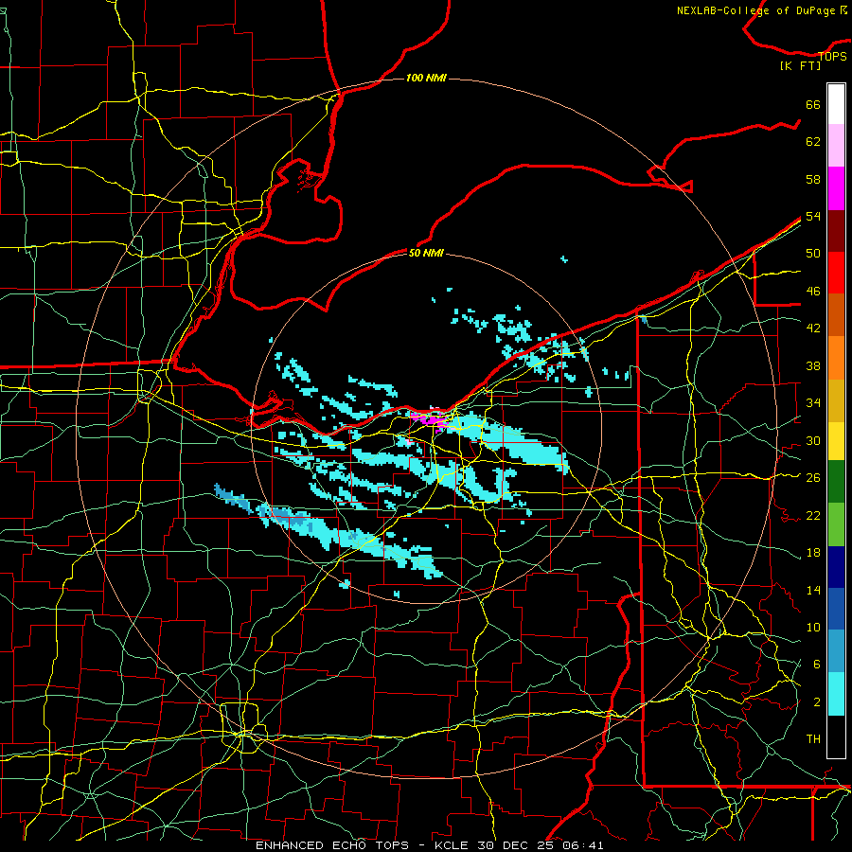This screenshot has width=852, height=852.
Task: Click the dark orange legend swatch
Action: point(836,315)
